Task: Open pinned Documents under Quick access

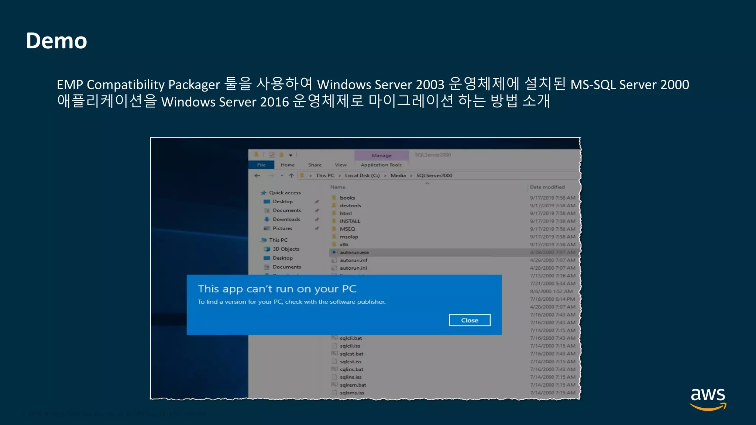Action: tap(287, 210)
